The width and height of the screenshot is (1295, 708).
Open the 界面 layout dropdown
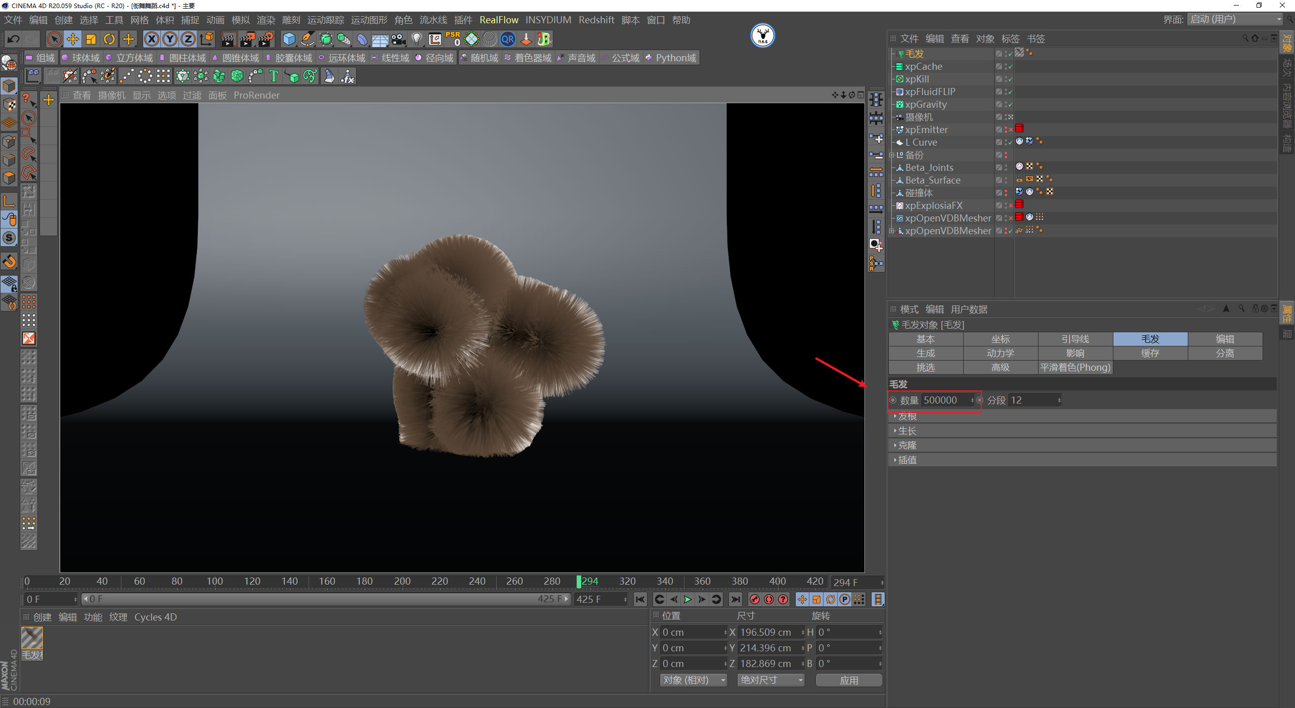pyautogui.click(x=1234, y=19)
